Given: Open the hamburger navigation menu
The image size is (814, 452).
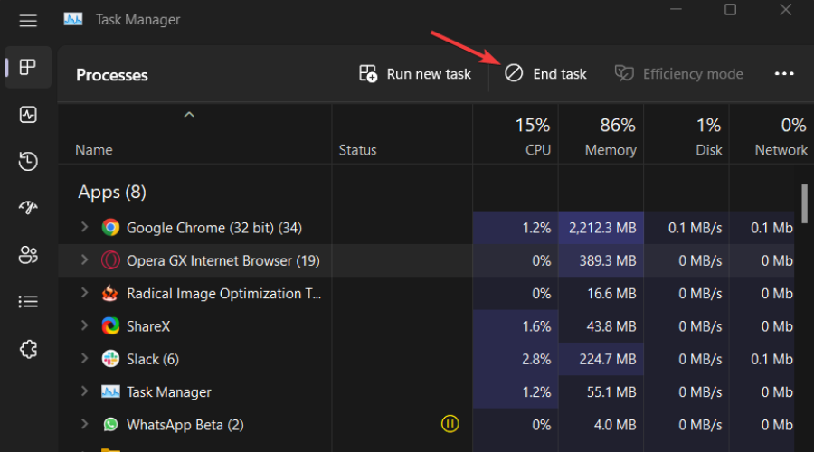Looking at the screenshot, I should (28, 20).
